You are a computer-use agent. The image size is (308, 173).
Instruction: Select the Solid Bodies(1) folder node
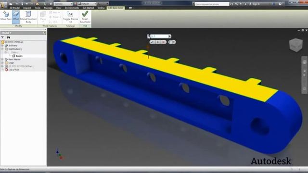(x=13, y=49)
